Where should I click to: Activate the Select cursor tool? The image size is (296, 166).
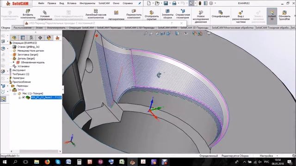191,3
